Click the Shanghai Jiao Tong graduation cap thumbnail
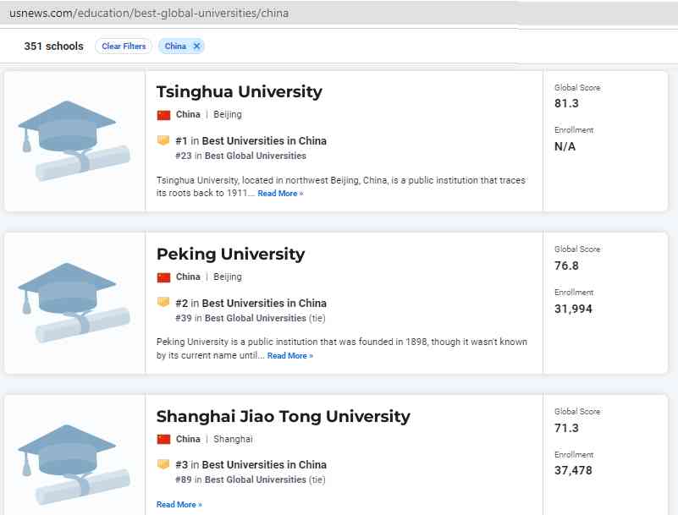Screen dimensions: 678x515 click(74, 464)
